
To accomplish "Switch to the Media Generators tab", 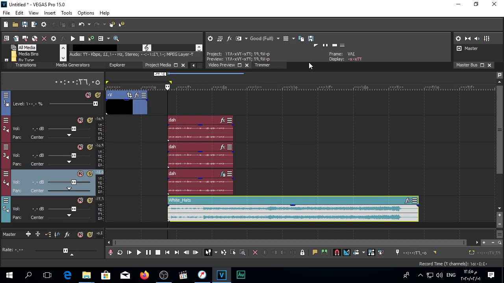I will coord(73,65).
